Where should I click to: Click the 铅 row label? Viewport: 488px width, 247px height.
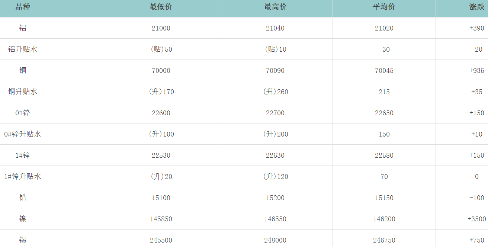[23, 198]
